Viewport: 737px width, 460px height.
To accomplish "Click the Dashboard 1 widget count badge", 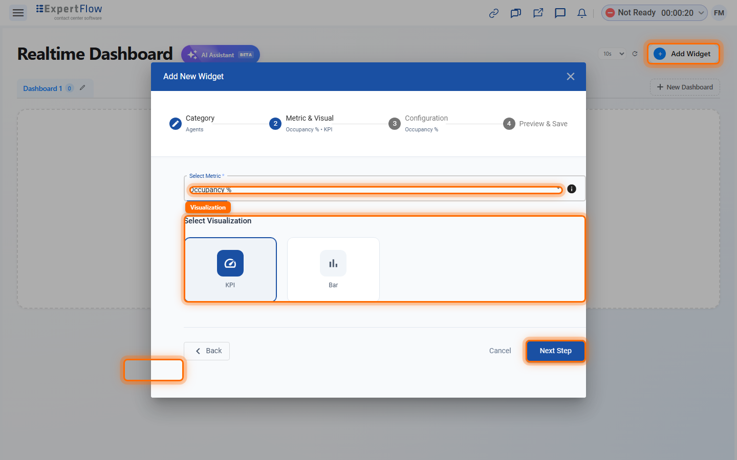I will (70, 88).
